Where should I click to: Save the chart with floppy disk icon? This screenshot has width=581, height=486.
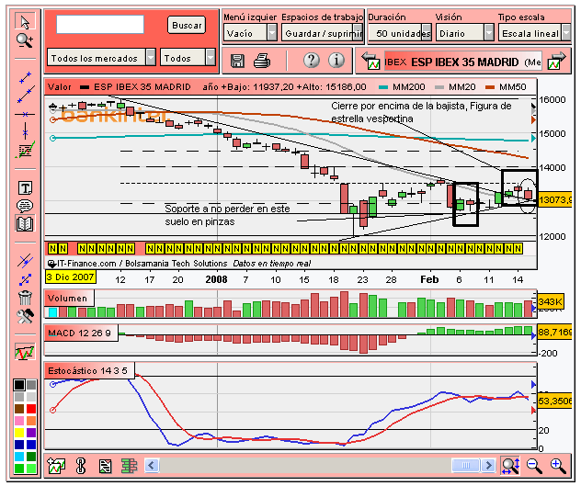pyautogui.click(x=237, y=61)
